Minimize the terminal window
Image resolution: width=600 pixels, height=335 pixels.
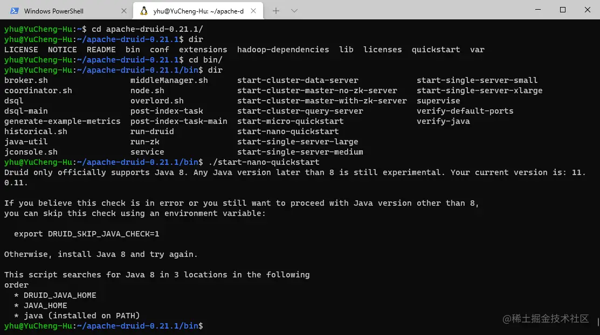[x=538, y=10]
